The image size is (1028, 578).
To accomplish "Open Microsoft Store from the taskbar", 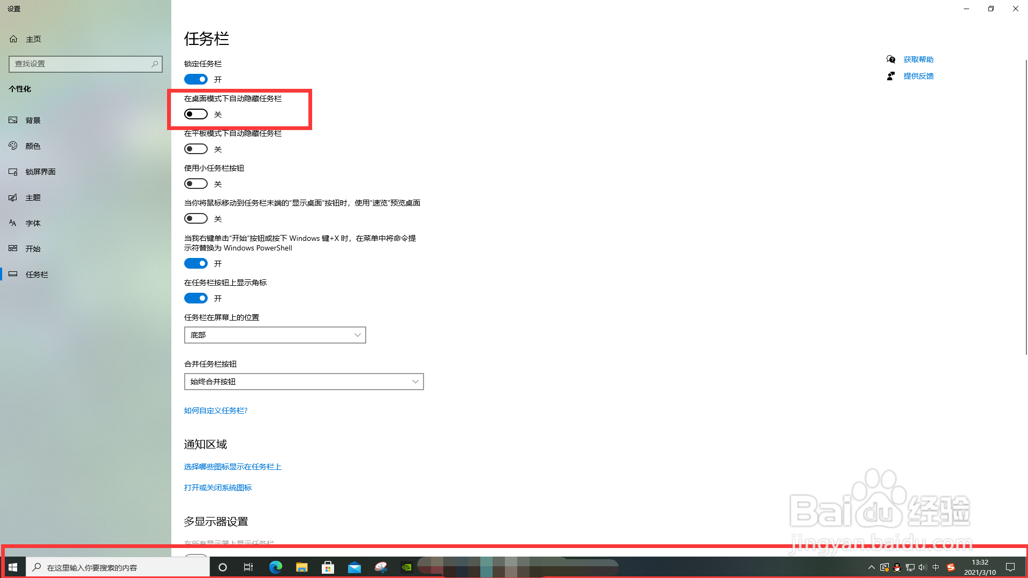I will 328,567.
